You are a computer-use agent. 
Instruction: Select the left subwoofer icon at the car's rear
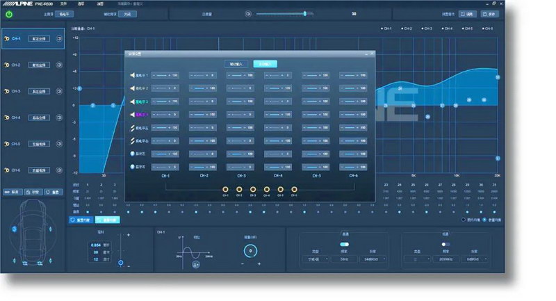coord(25,263)
